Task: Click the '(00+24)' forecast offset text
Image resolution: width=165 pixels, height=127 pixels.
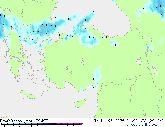Action: click(156, 121)
